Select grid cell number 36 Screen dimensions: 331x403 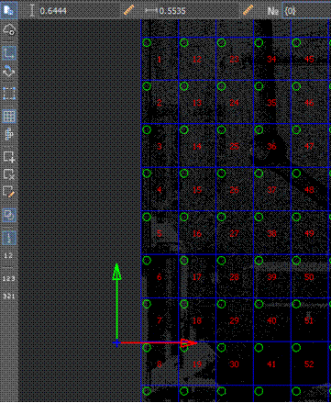(271, 146)
